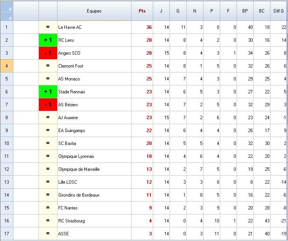This screenshot has width=288, height=241.
Task: Click the green +1 cell beside RC Lens
Action: click(x=48, y=40)
